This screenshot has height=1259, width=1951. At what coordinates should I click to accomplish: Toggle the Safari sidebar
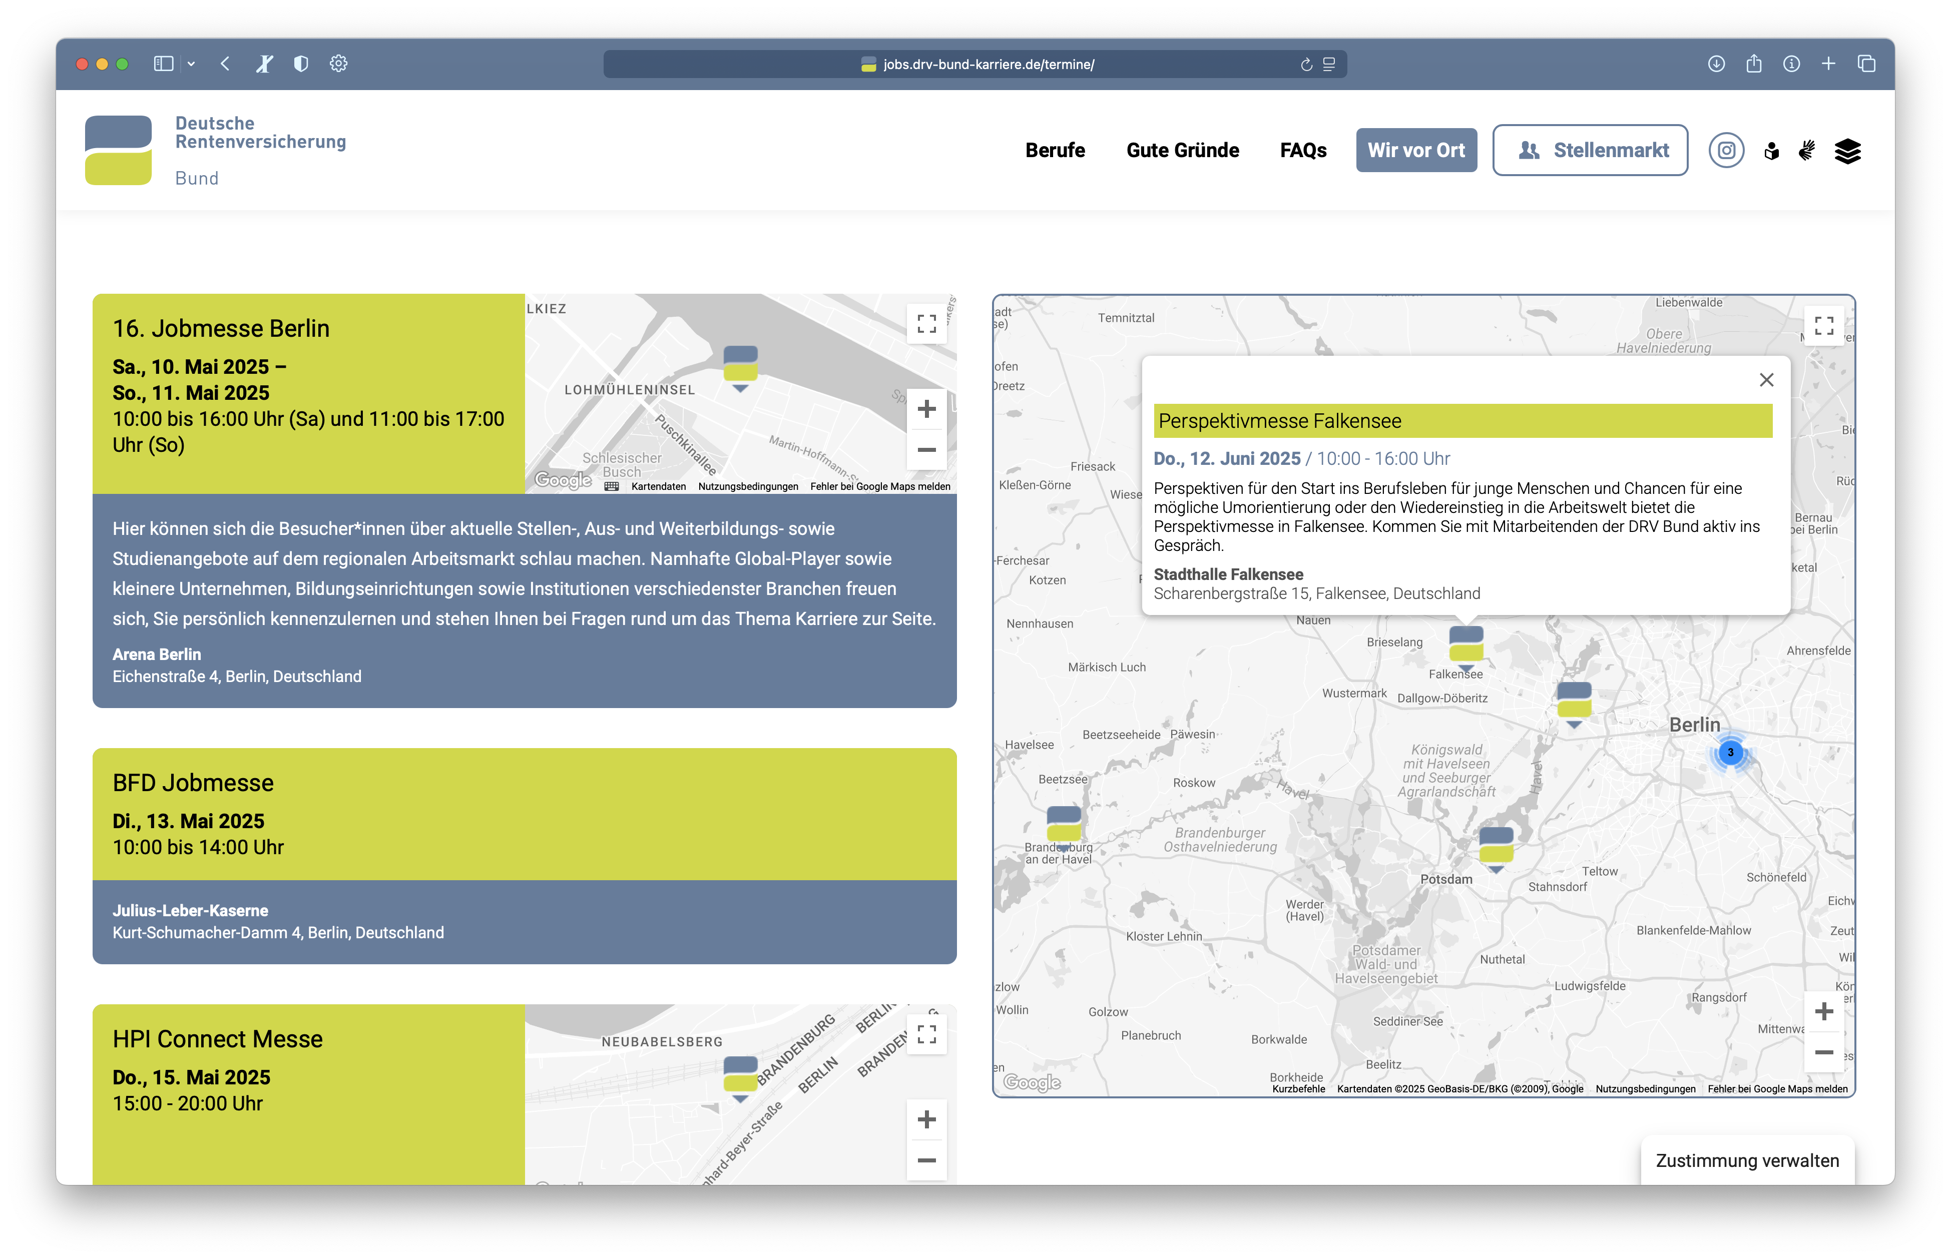[x=164, y=64]
